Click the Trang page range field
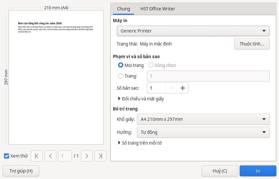The width and height of the screenshot is (279, 179). click(x=208, y=76)
